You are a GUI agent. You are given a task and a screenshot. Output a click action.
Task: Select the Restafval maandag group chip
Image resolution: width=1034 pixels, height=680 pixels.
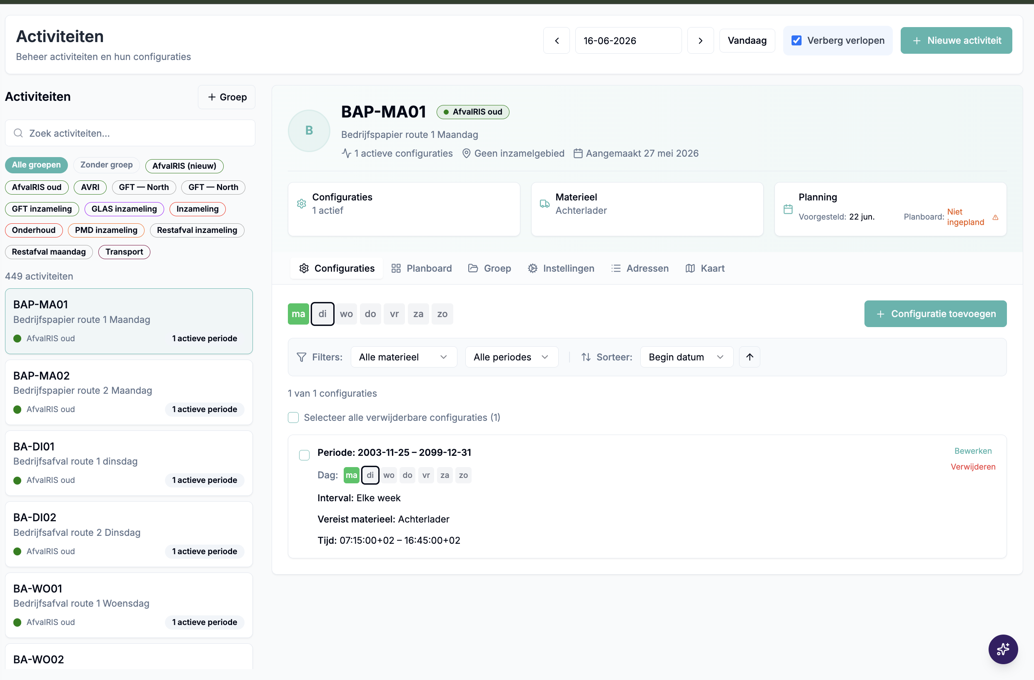coord(49,252)
